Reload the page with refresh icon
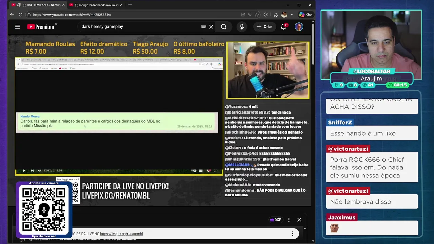This screenshot has height=244, width=434. [x=20, y=15]
